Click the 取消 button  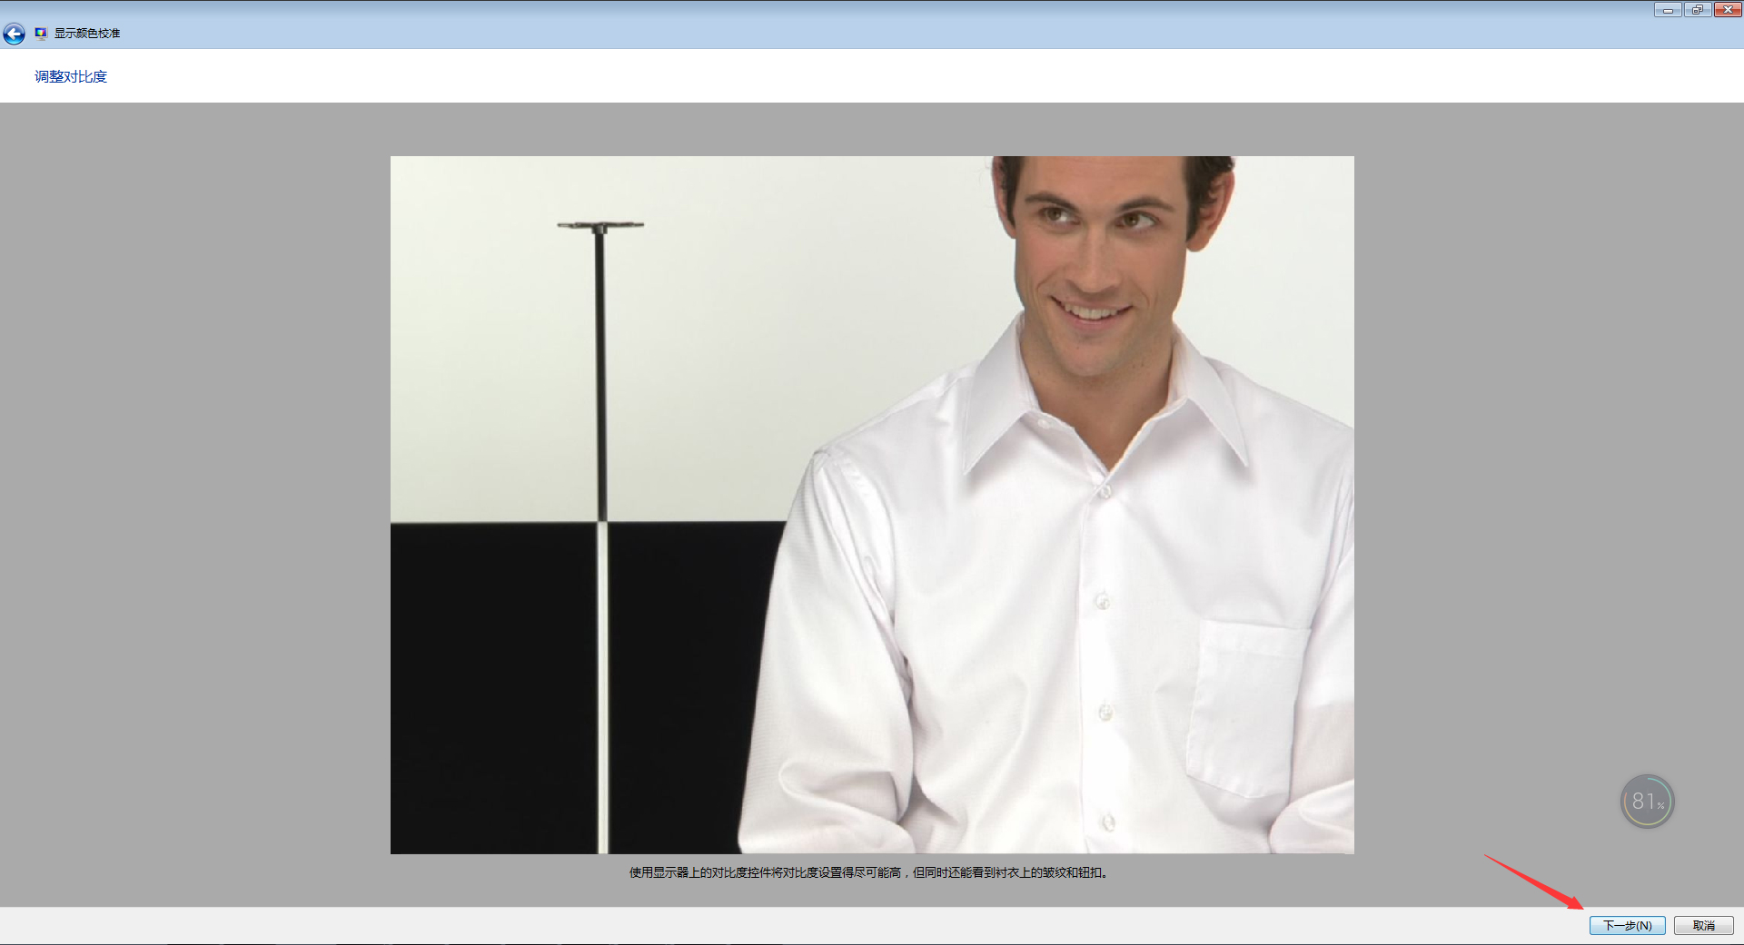pyautogui.click(x=1703, y=925)
